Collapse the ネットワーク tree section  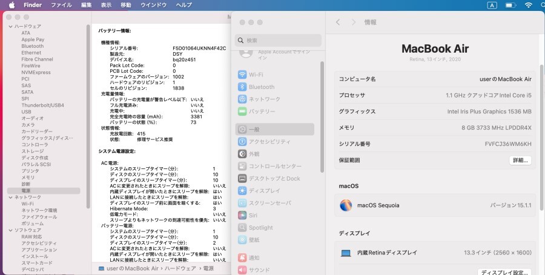coord(10,197)
